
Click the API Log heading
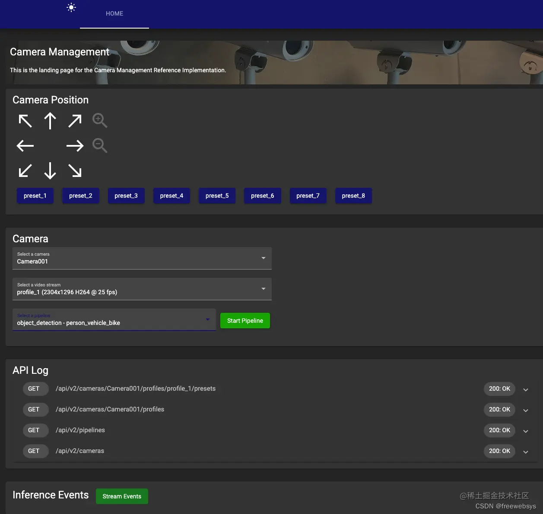[30, 370]
